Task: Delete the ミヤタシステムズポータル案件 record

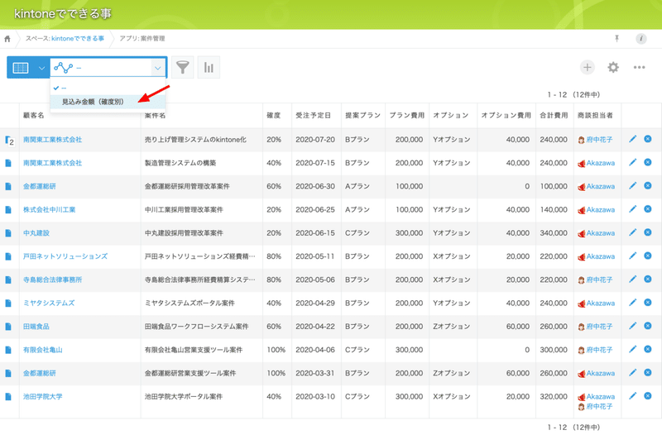Action: 648,303
